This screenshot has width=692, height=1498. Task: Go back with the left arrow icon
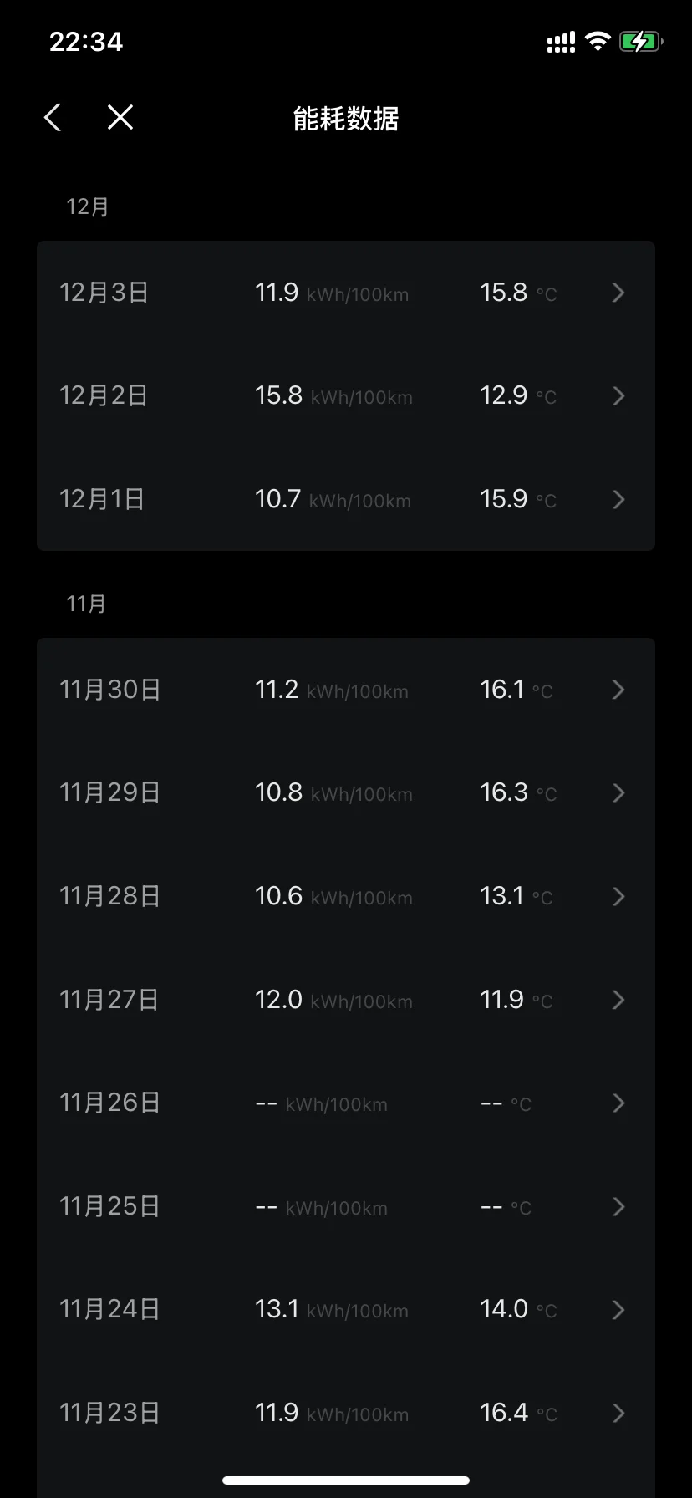(53, 118)
